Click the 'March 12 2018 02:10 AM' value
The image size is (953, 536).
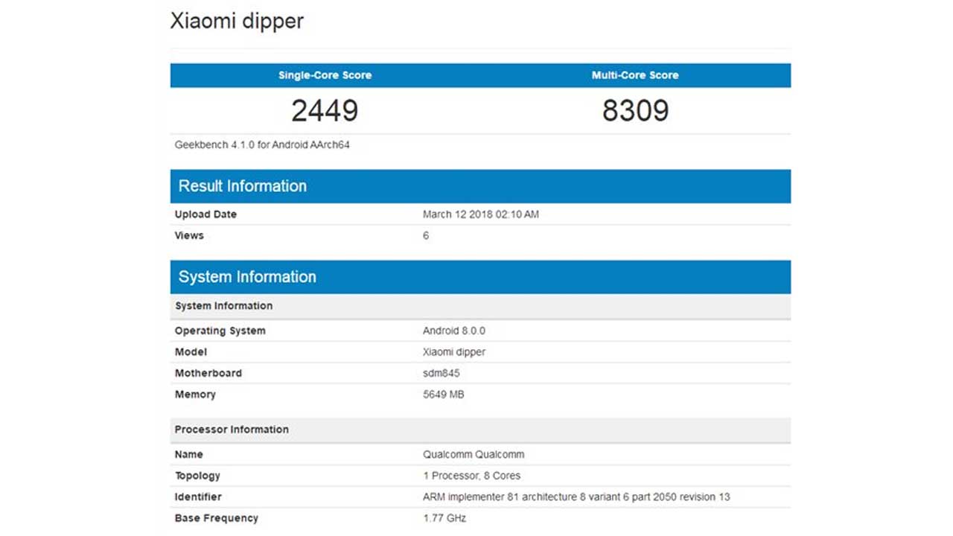(481, 214)
